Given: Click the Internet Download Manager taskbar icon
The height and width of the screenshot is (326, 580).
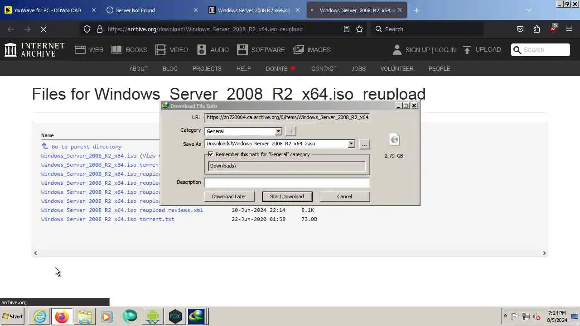Looking at the screenshot, I should coord(197,316).
